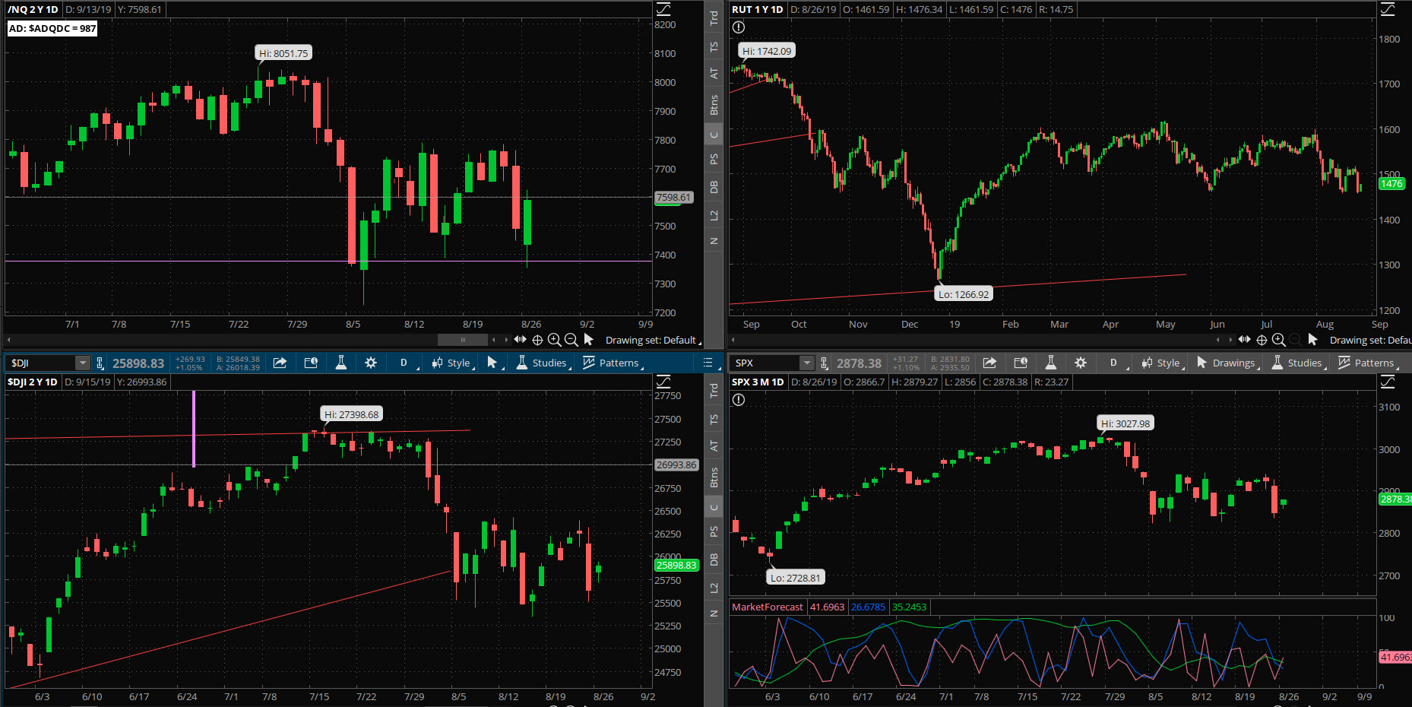Select pointer tool under RUT chart
Image resolution: width=1412 pixels, height=707 pixels.
(1312, 340)
